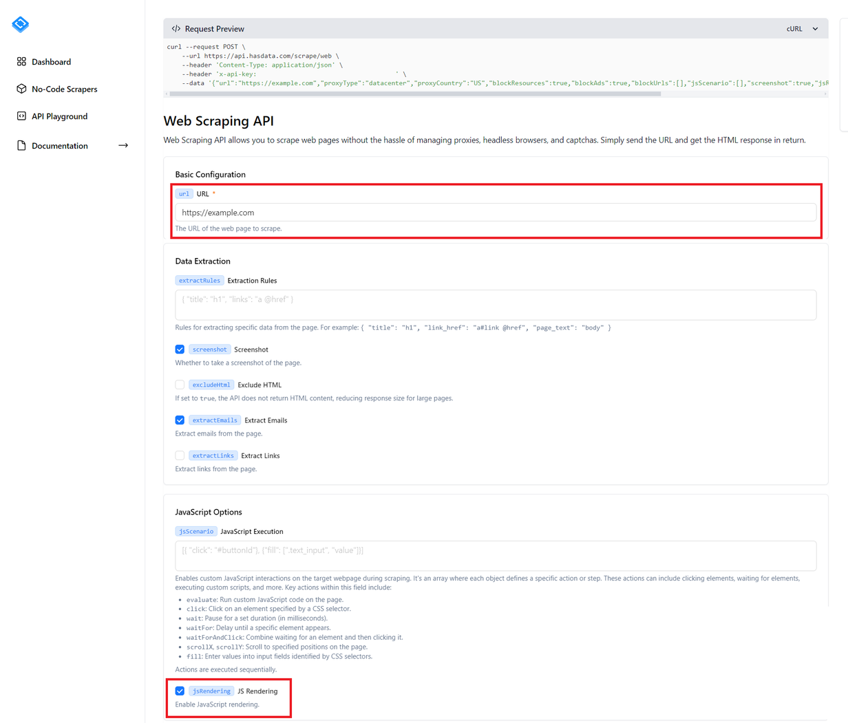This screenshot has height=723, width=848.
Task: Click the code brackets icon in Request Preview
Action: tap(176, 29)
